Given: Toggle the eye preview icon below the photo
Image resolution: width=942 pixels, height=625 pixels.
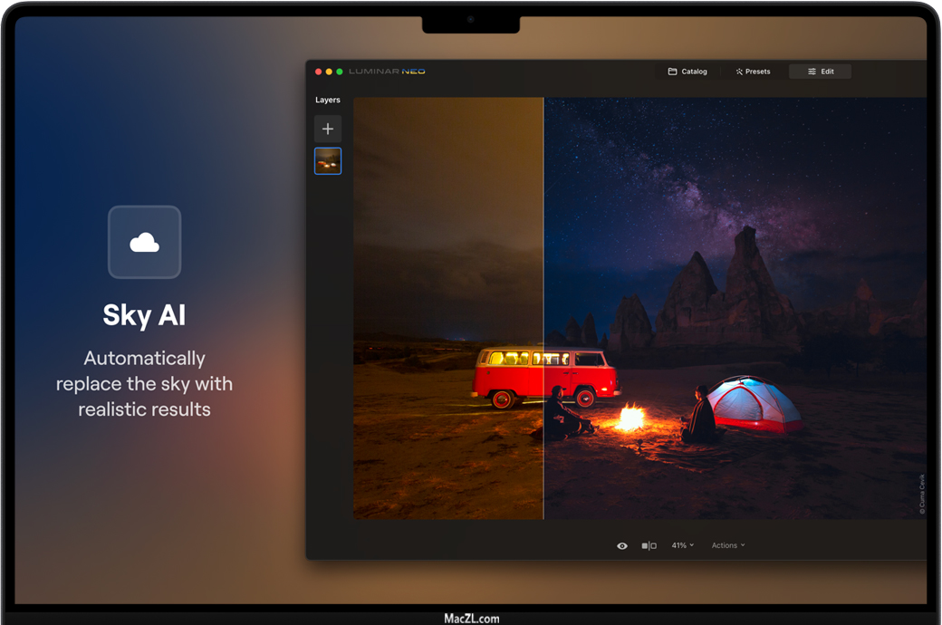Looking at the screenshot, I should (622, 546).
